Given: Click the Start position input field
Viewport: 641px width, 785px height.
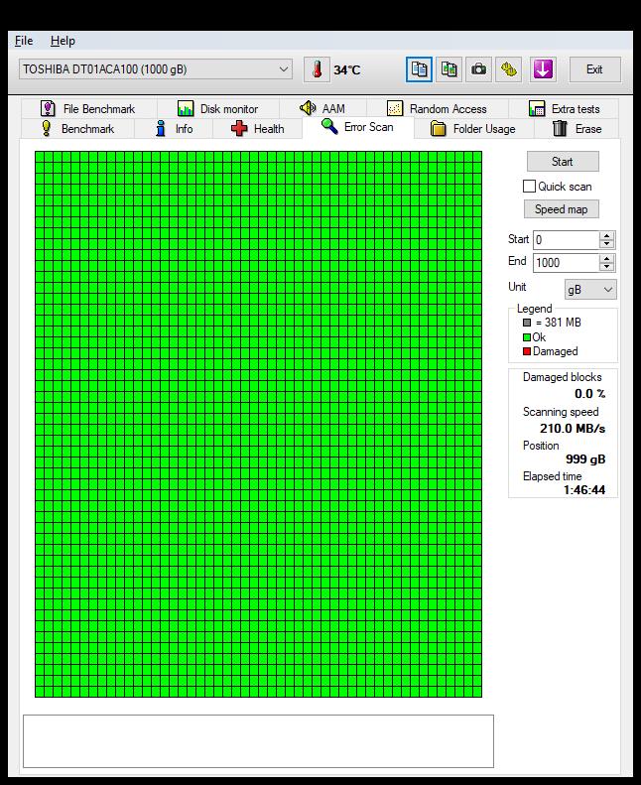Looking at the screenshot, I should (566, 240).
